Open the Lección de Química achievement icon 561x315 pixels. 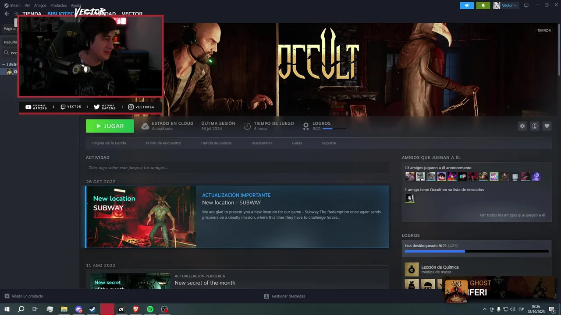pyautogui.click(x=412, y=269)
